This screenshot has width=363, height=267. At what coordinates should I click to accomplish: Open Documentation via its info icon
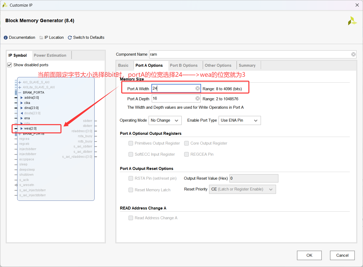(6, 38)
